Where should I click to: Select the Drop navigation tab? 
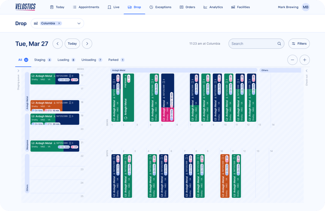click(134, 7)
